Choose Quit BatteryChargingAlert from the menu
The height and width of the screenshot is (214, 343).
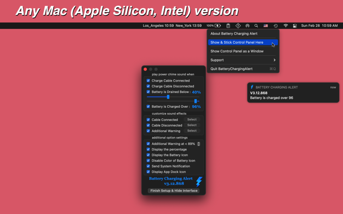point(243,69)
